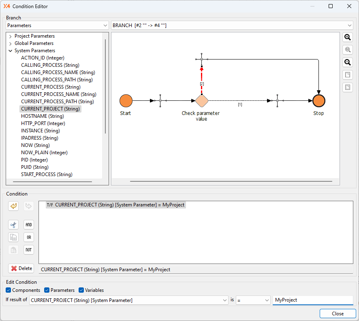
Task: Reset diagram zoom to 1:1
Action: coord(348,50)
